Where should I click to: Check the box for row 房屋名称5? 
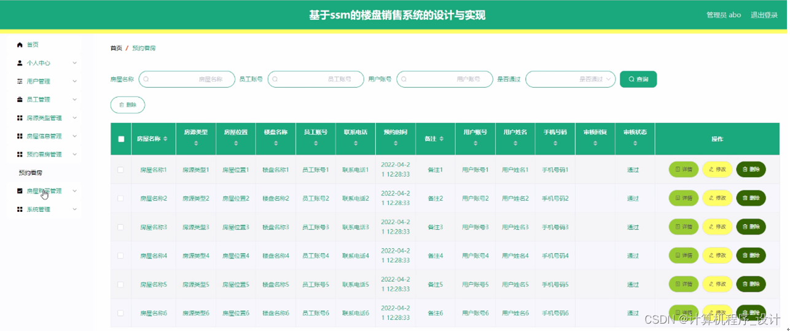pos(120,284)
